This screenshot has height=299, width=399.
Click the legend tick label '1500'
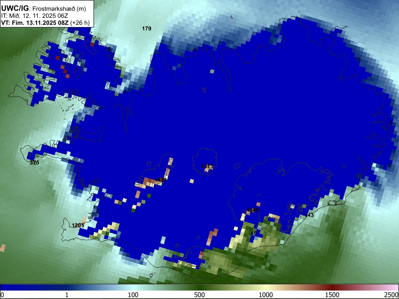coord(332,295)
